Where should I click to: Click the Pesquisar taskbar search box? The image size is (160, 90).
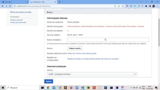click(22, 88)
